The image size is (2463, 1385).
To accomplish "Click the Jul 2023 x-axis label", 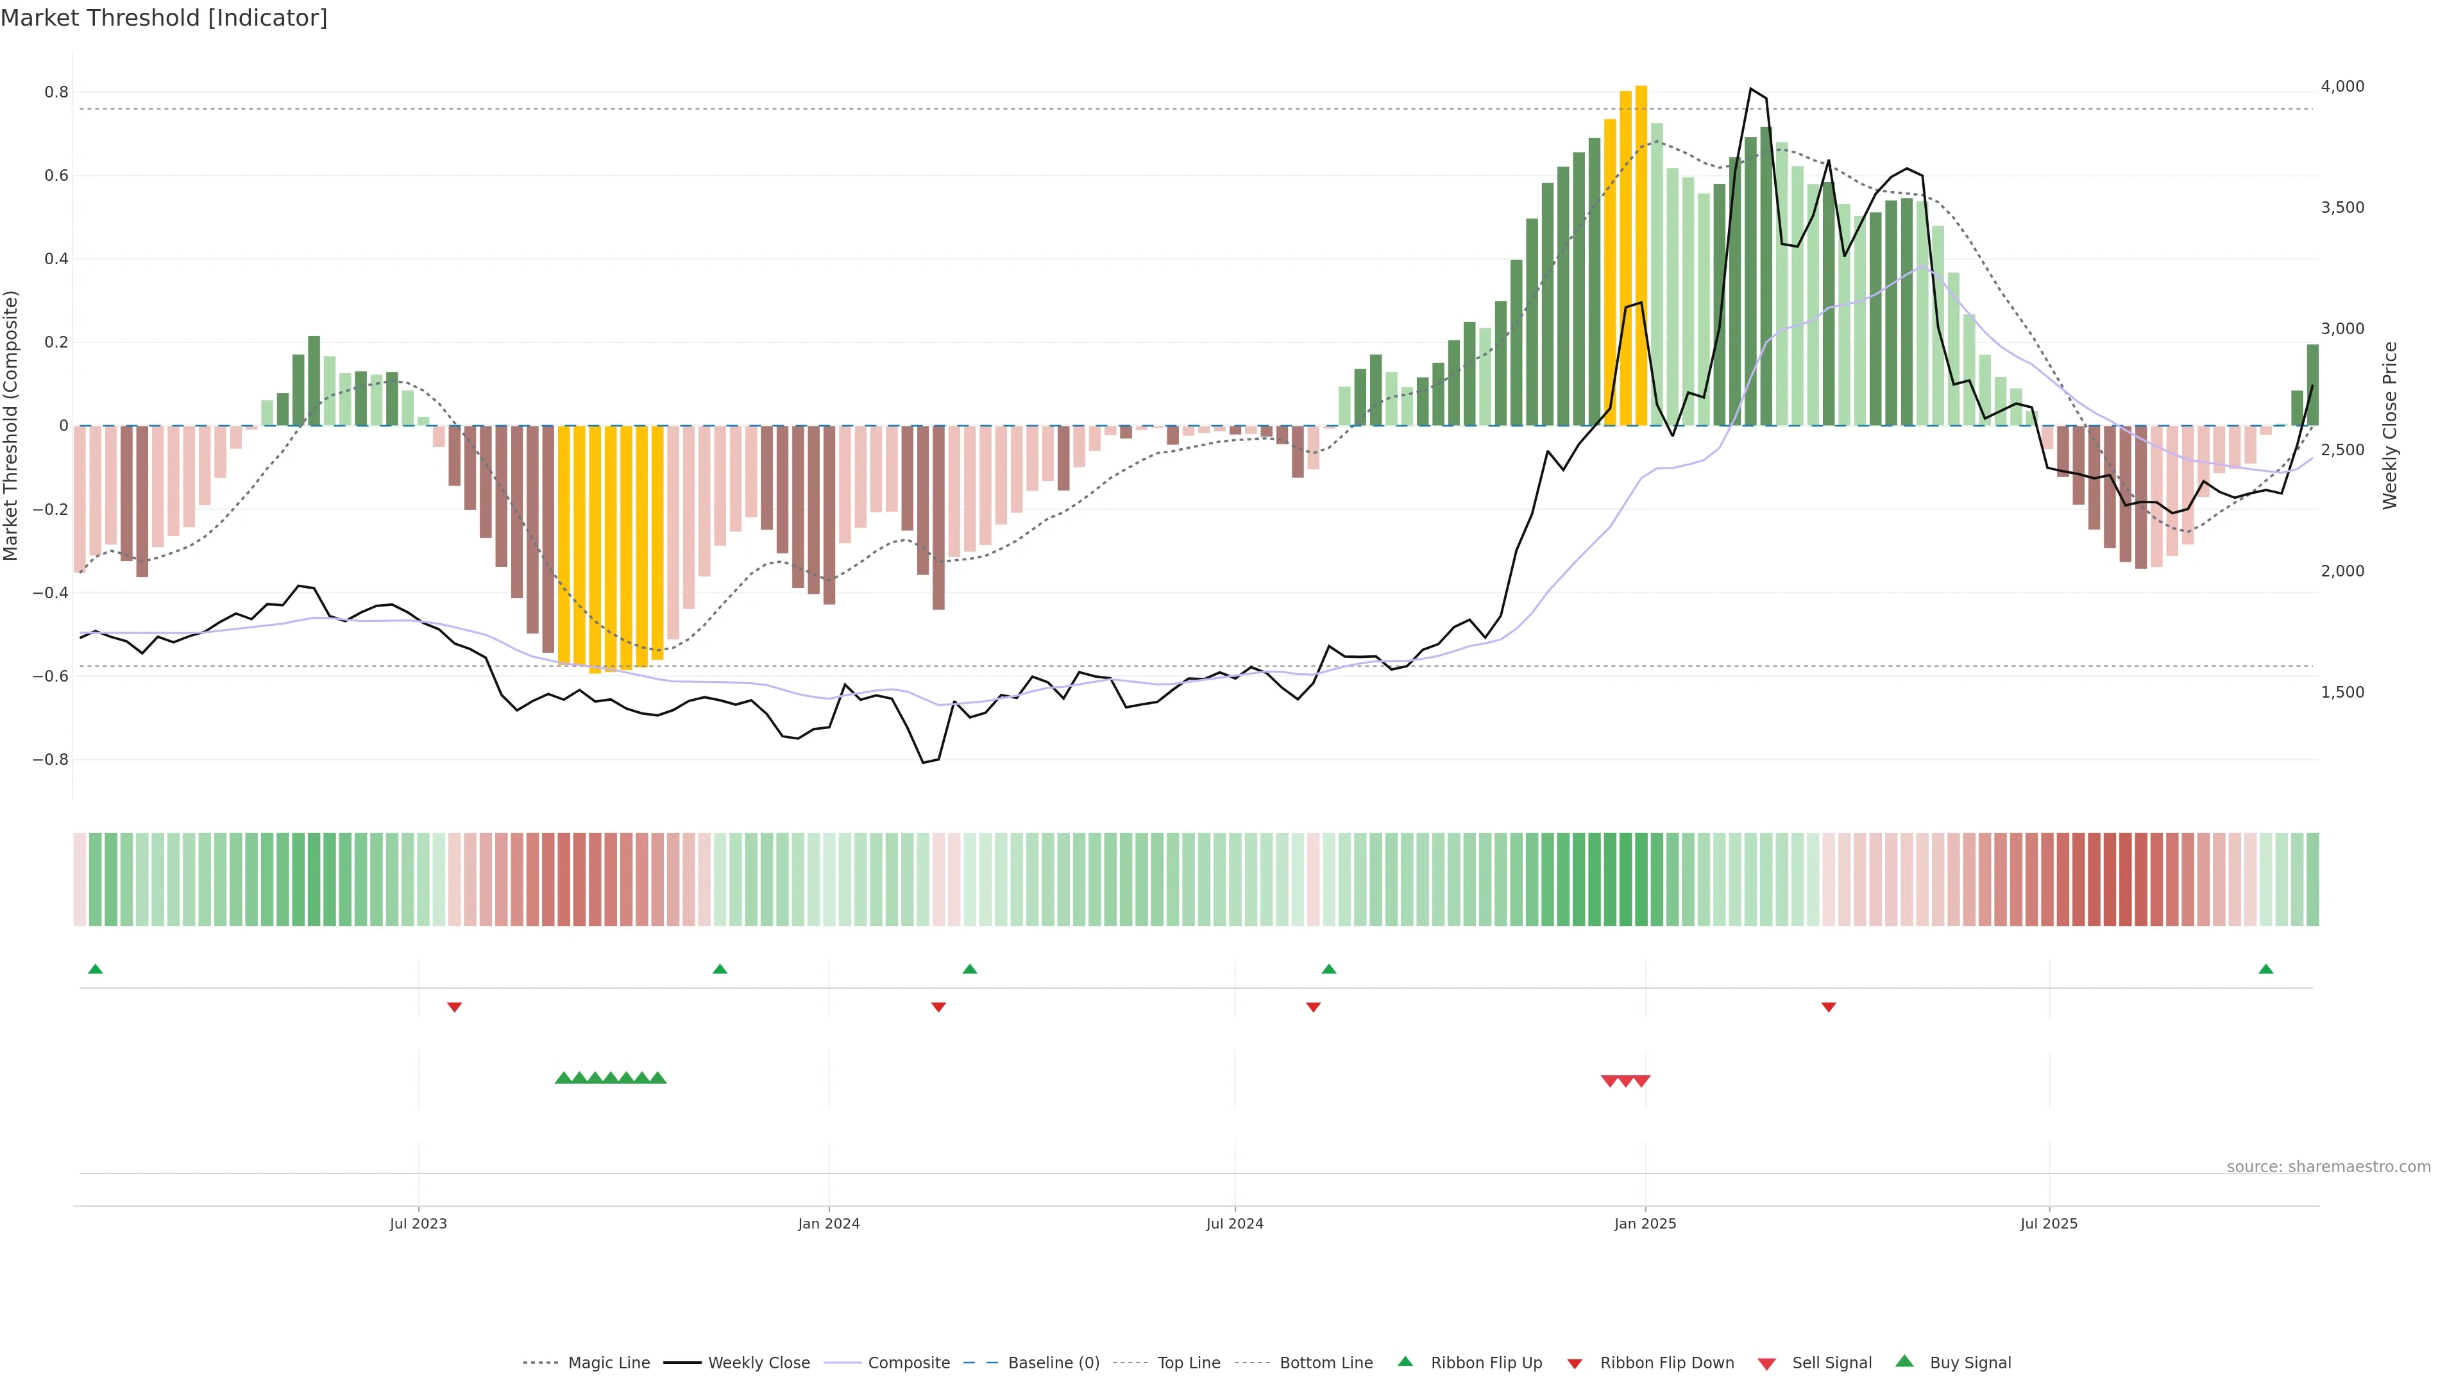I will (418, 1223).
